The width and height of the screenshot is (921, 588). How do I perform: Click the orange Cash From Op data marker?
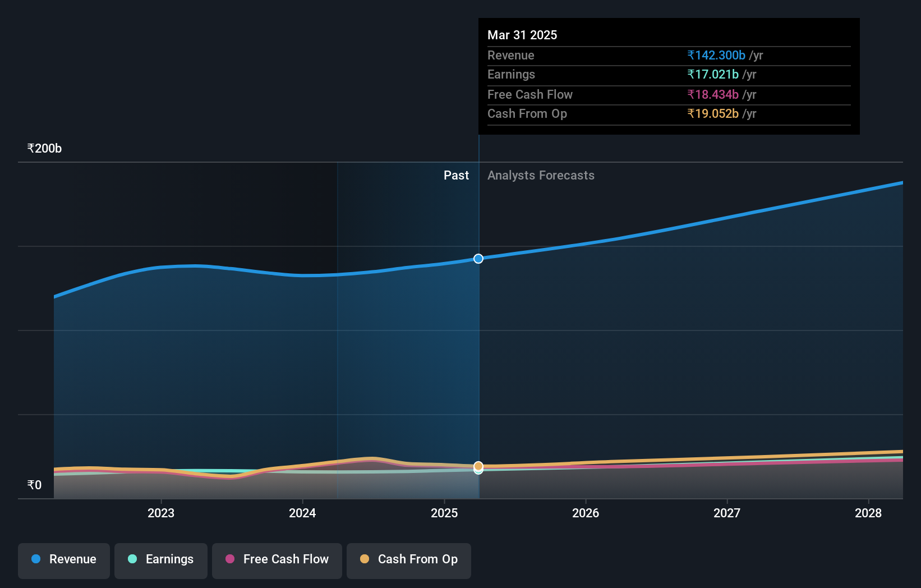click(478, 466)
